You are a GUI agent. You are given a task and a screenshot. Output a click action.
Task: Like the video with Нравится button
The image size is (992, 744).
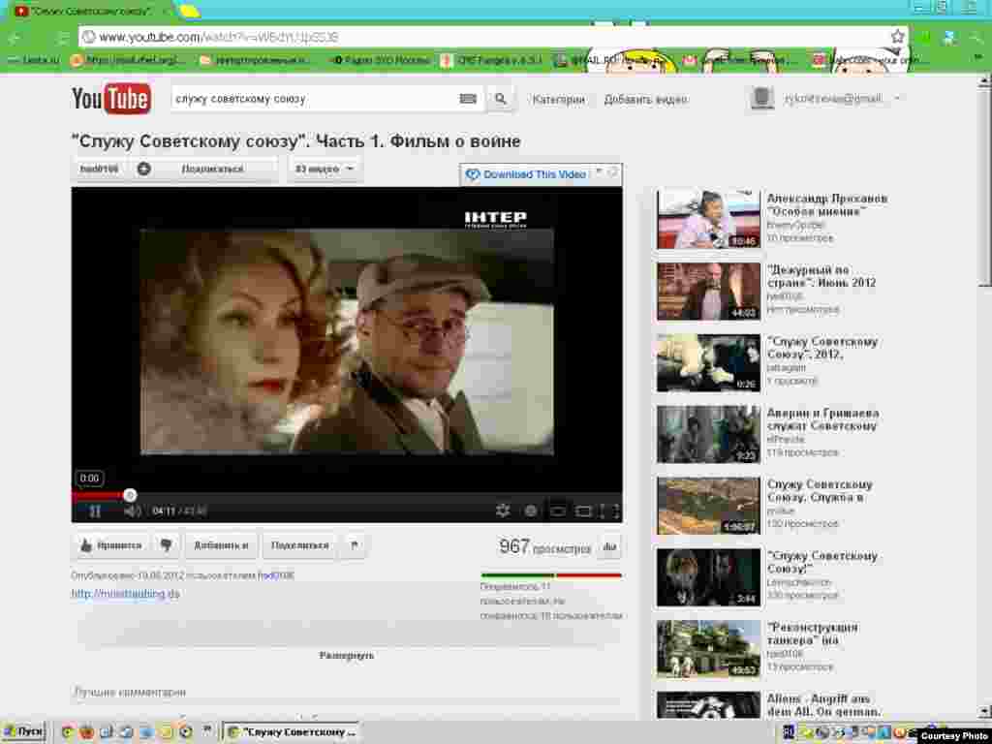111,545
